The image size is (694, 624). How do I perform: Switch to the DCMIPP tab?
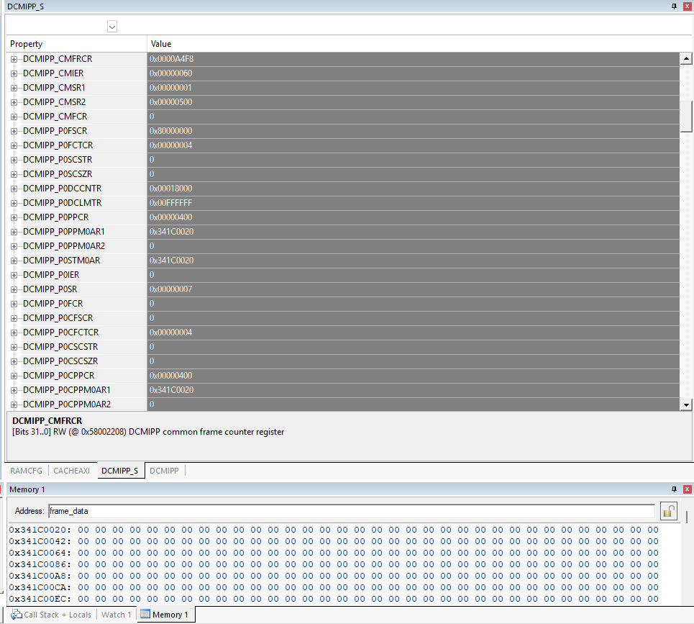pos(164,471)
